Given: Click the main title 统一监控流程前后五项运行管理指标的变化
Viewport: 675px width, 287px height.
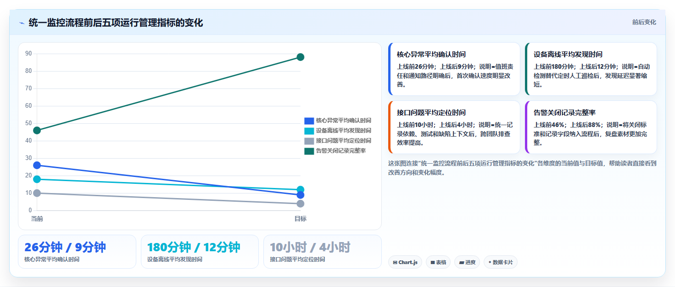Looking at the screenshot, I should click(116, 23).
